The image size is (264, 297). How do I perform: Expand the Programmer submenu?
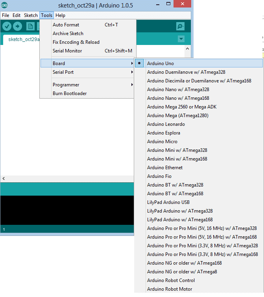point(87,85)
